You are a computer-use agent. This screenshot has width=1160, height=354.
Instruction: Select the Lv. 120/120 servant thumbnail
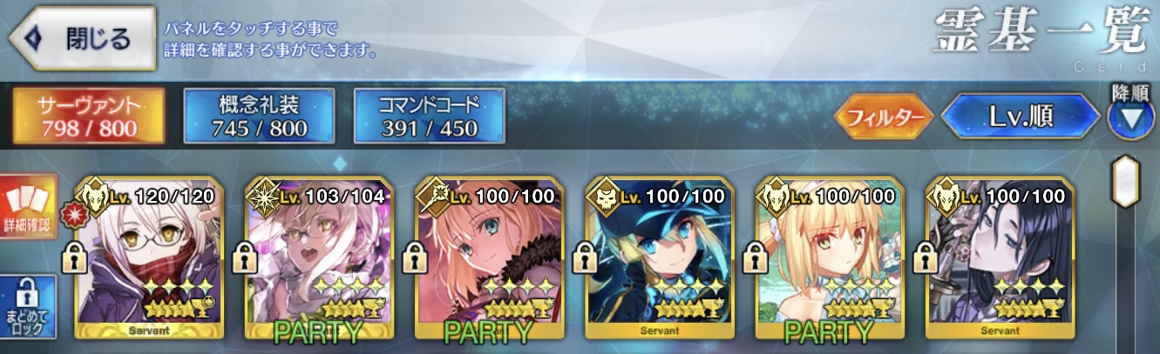coord(148,258)
